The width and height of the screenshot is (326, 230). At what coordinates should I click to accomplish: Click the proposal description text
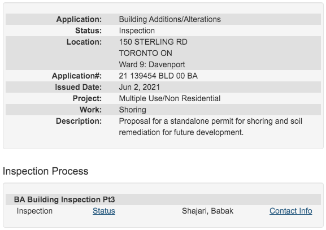pos(210,127)
